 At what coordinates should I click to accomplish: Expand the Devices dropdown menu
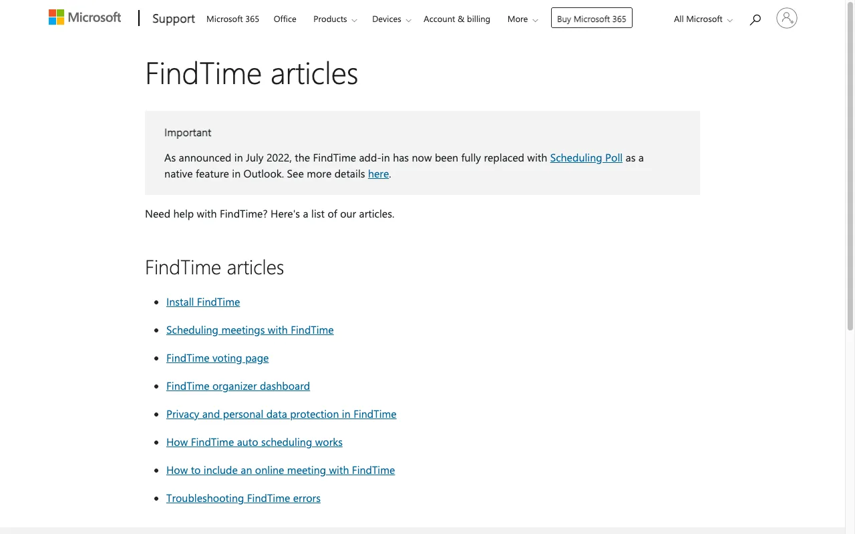[x=391, y=19]
